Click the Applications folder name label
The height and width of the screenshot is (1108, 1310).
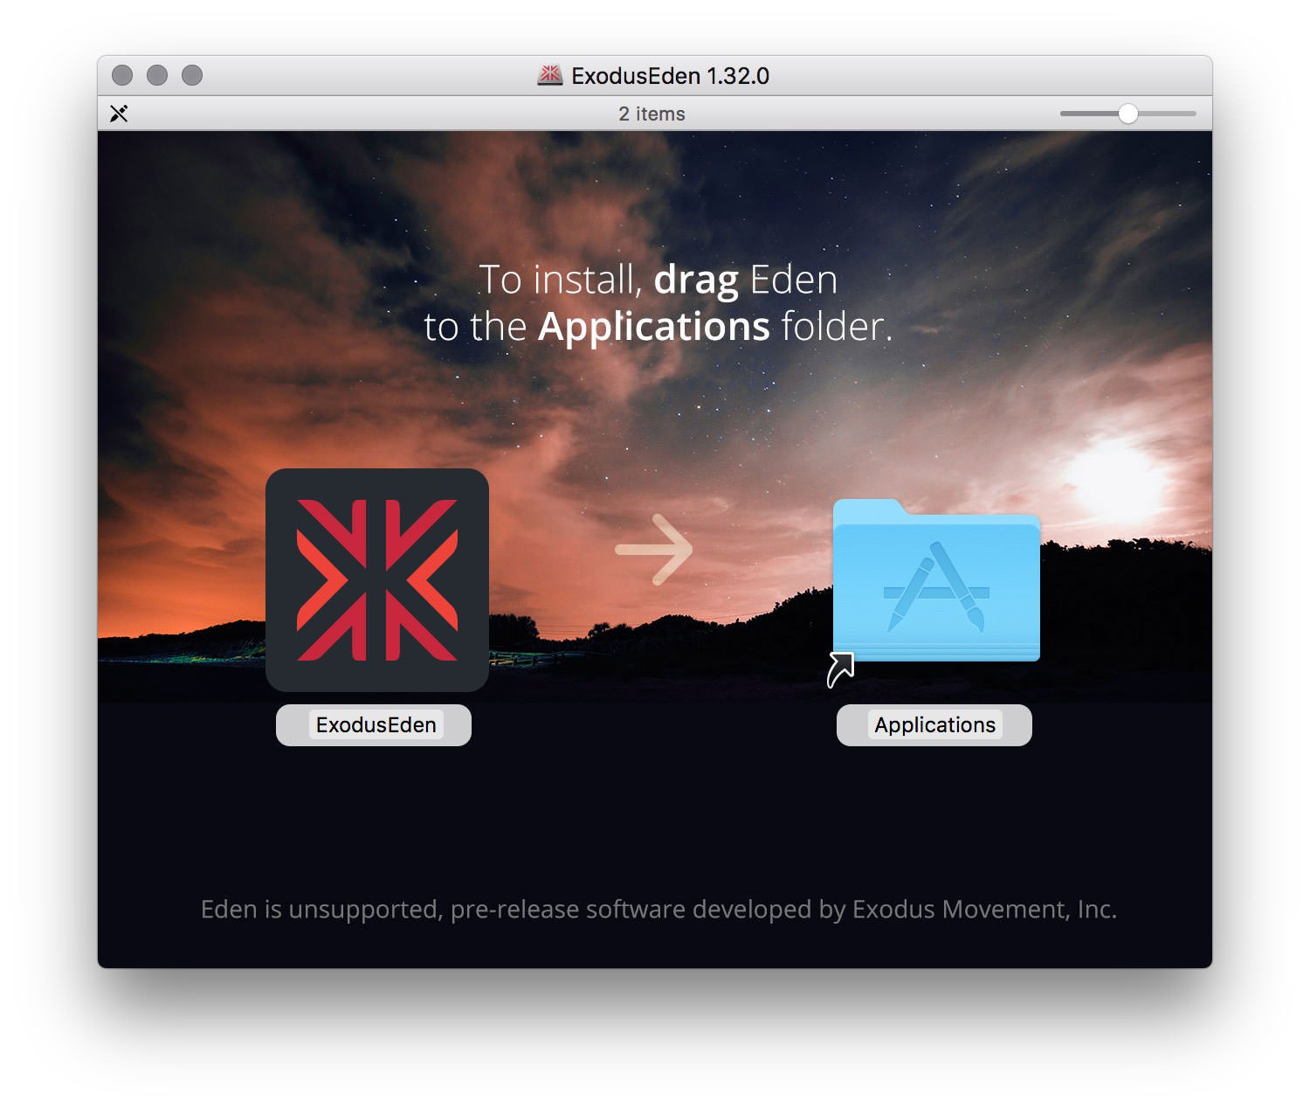tap(934, 725)
